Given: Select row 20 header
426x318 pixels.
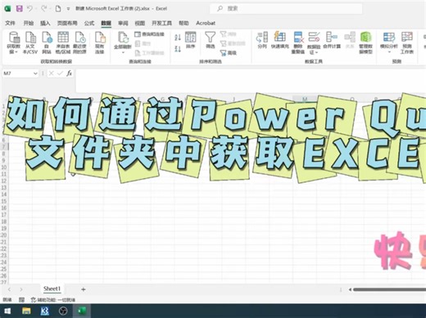Looking at the screenshot, I should point(4,235).
